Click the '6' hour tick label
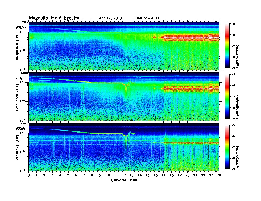261x201 pixels. point(76,175)
